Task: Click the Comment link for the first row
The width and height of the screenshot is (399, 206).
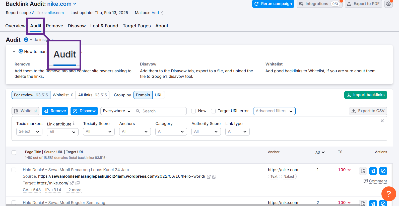Action: 378,181
